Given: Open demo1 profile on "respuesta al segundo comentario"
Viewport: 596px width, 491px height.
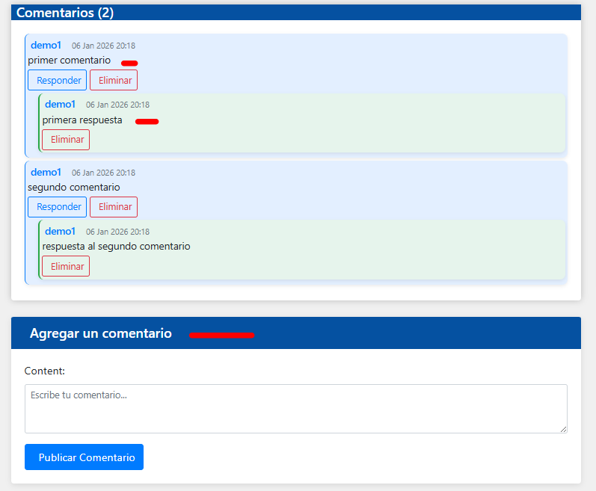Looking at the screenshot, I should [60, 232].
